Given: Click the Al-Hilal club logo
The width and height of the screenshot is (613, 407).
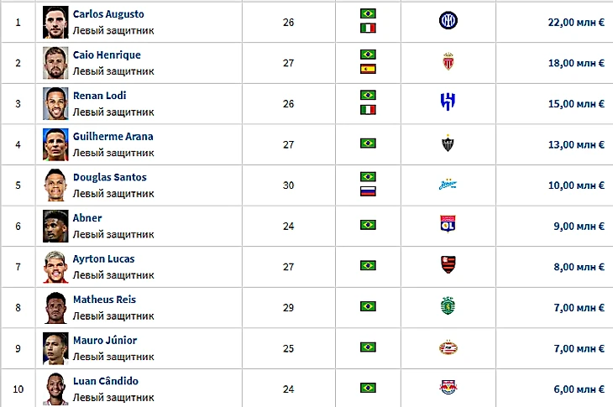Looking at the screenshot, I should click(x=448, y=102).
